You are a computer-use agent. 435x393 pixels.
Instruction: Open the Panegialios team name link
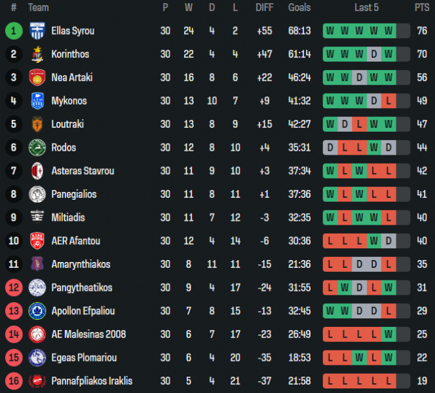74,194
